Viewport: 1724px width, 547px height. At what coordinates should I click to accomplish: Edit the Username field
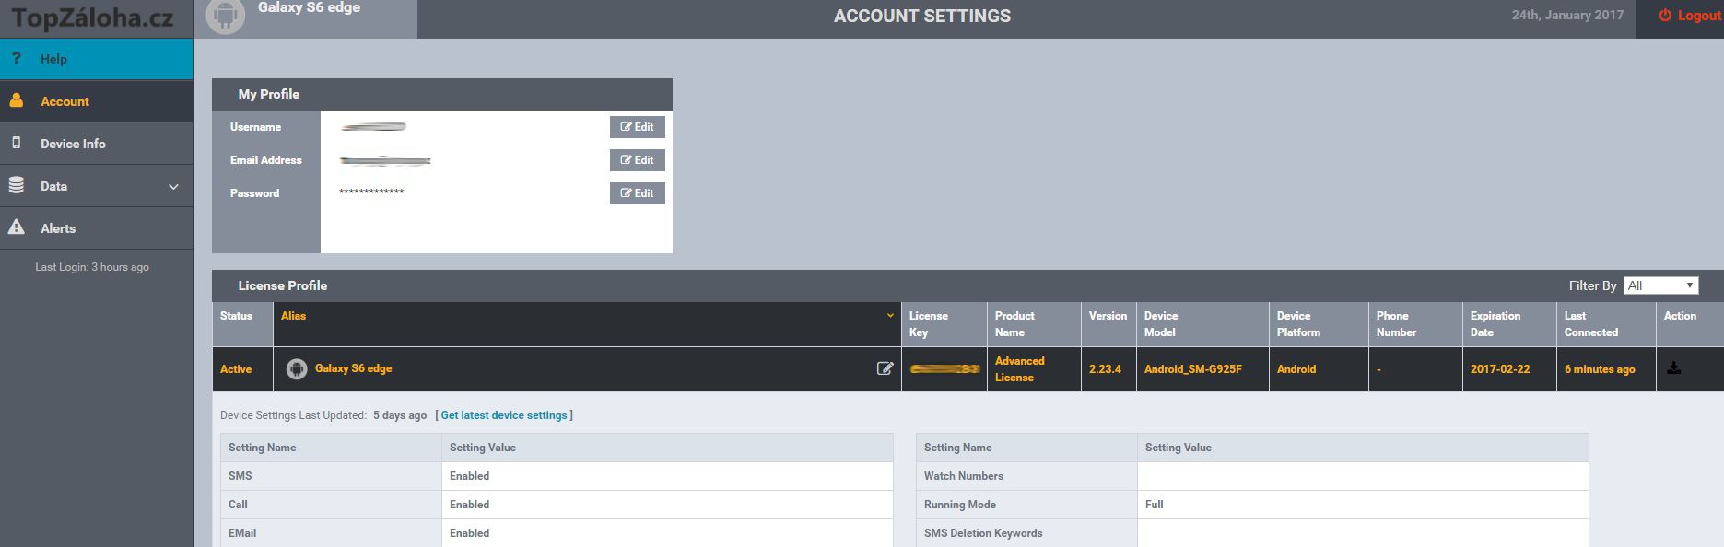tap(637, 127)
